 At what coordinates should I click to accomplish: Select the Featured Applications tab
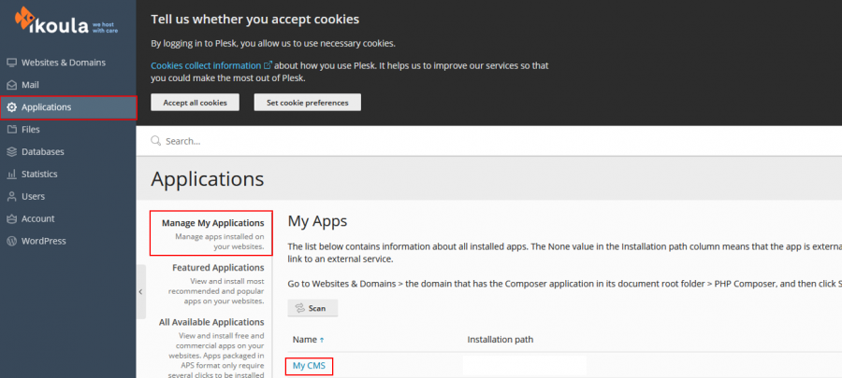[217, 268]
